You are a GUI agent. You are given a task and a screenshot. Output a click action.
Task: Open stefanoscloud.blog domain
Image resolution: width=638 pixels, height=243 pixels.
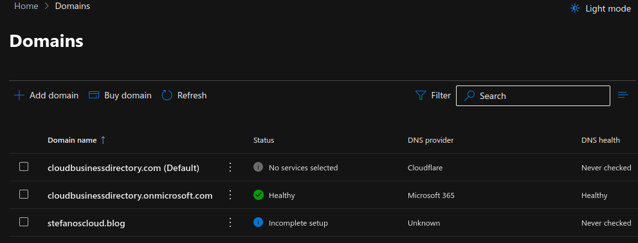tap(86, 223)
